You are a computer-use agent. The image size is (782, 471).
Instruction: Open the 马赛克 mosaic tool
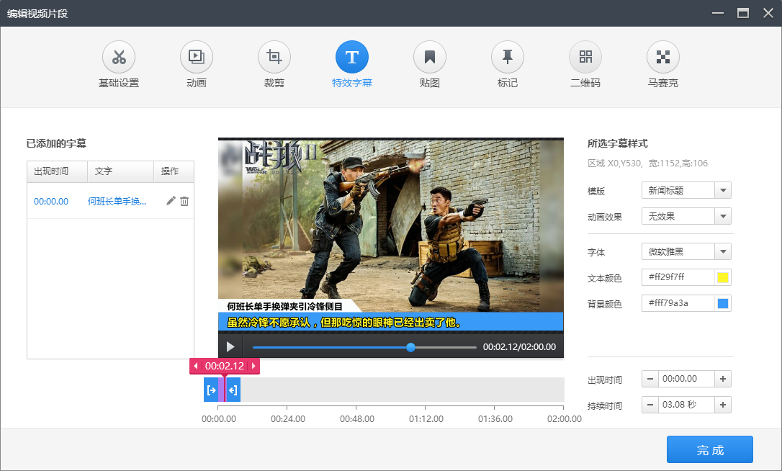coord(663,58)
